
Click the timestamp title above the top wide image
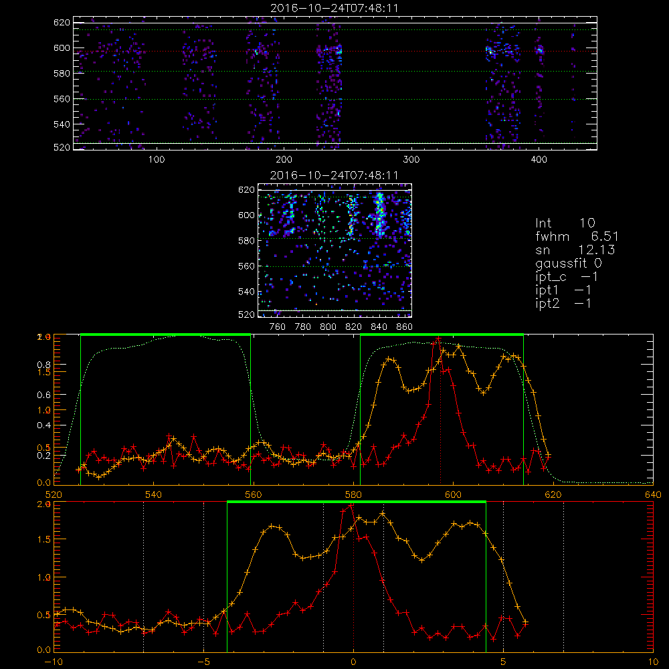[334, 9]
